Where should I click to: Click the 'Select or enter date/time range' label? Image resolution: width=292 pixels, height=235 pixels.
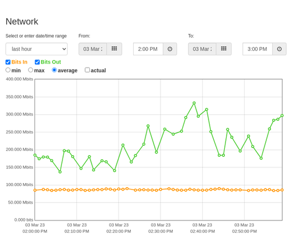tap(36, 36)
